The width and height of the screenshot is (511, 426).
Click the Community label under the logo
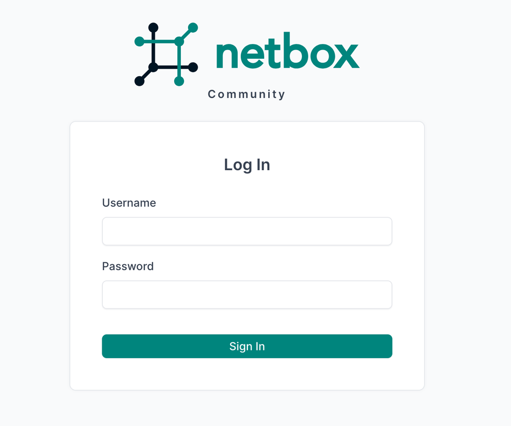[x=246, y=94]
